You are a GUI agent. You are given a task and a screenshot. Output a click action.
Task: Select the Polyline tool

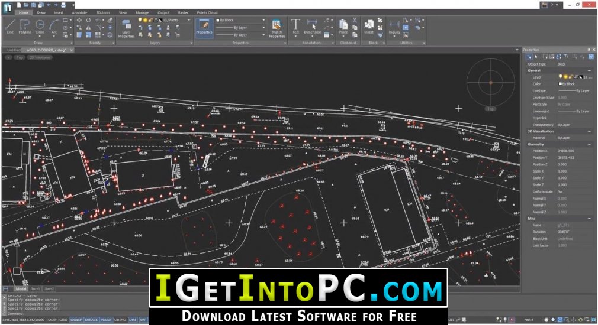(x=25, y=27)
